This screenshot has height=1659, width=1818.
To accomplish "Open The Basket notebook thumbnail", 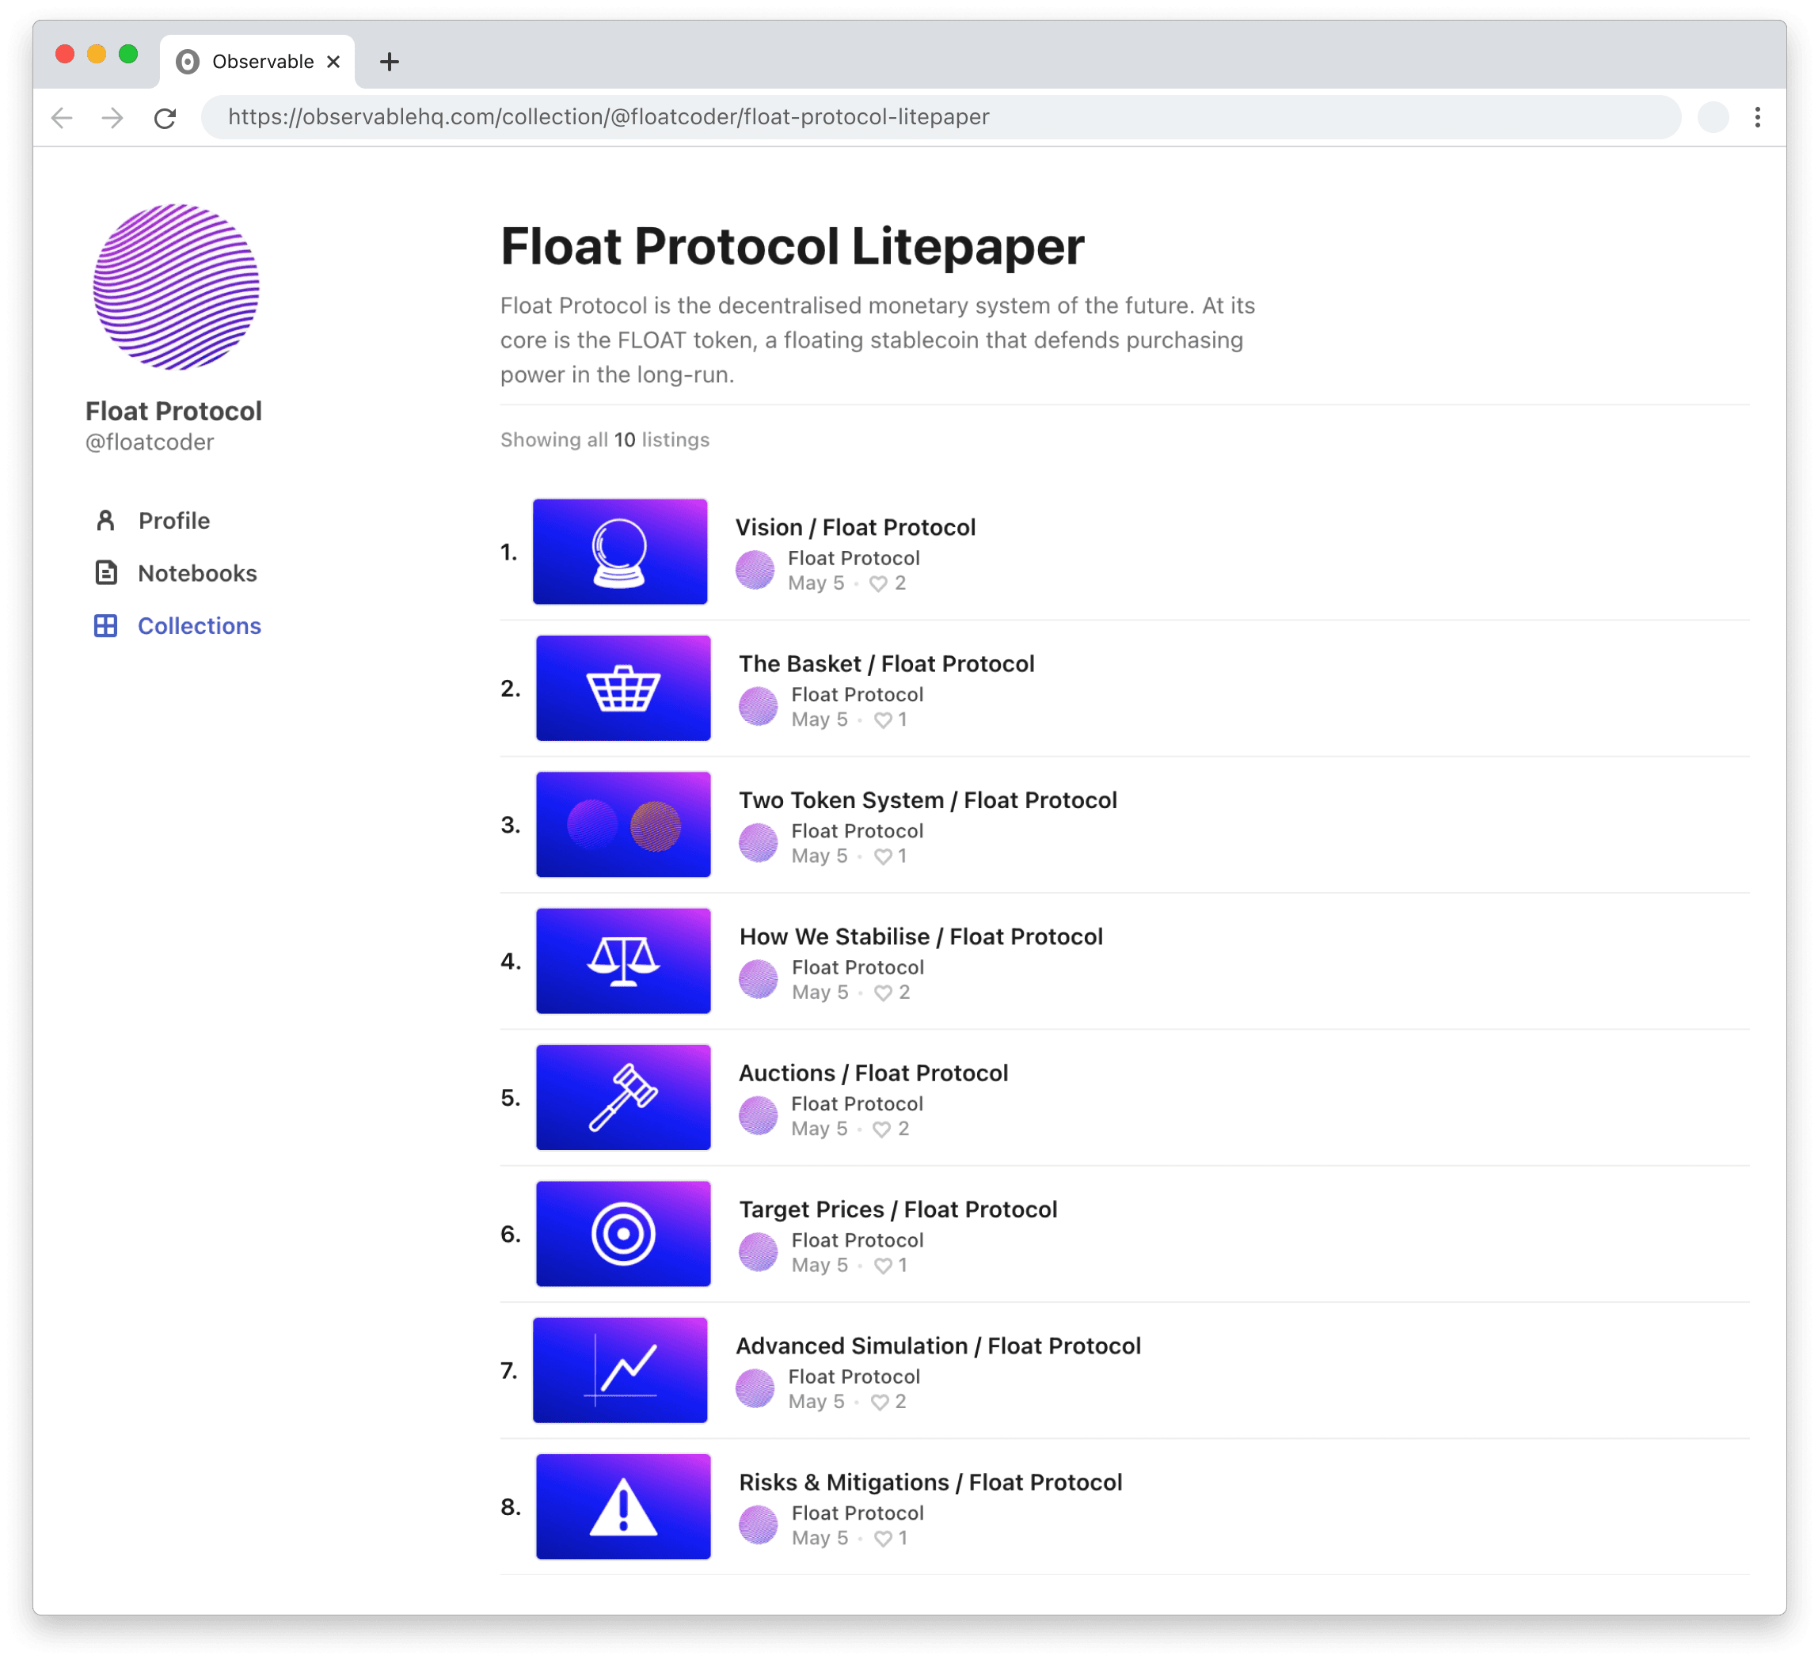I will pyautogui.click(x=623, y=689).
